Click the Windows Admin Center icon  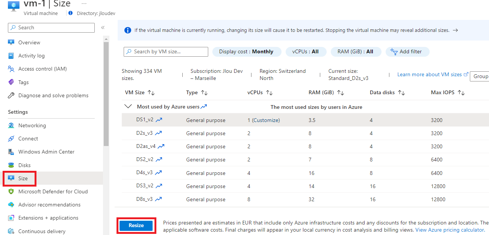[x=11, y=152]
